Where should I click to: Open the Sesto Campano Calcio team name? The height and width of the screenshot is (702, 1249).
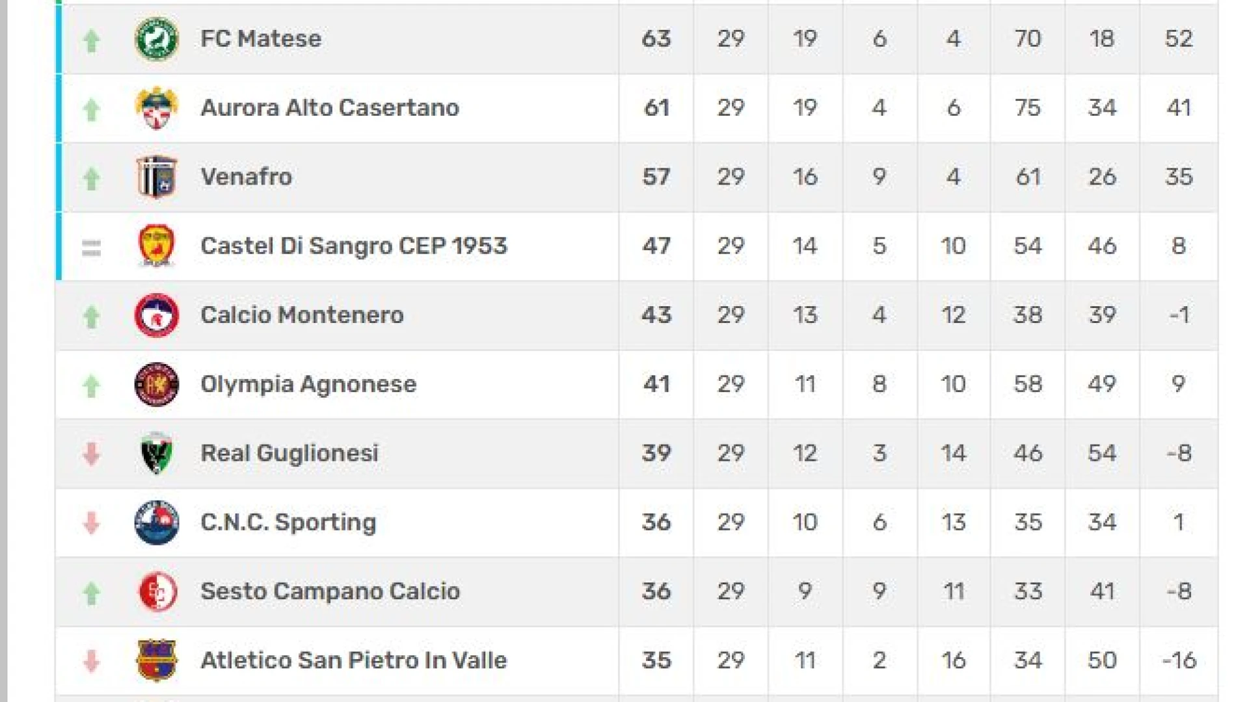click(330, 591)
